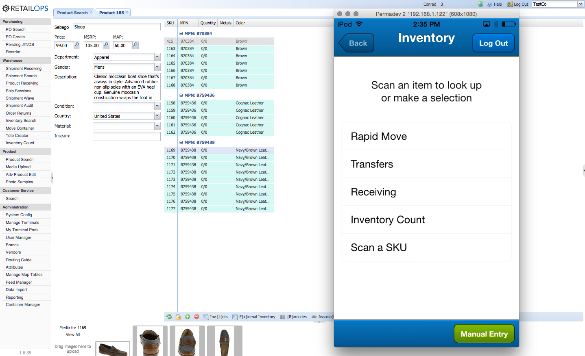The image size is (585, 356).
Task: Click the green add SKU plus icon
Action: click(x=188, y=317)
